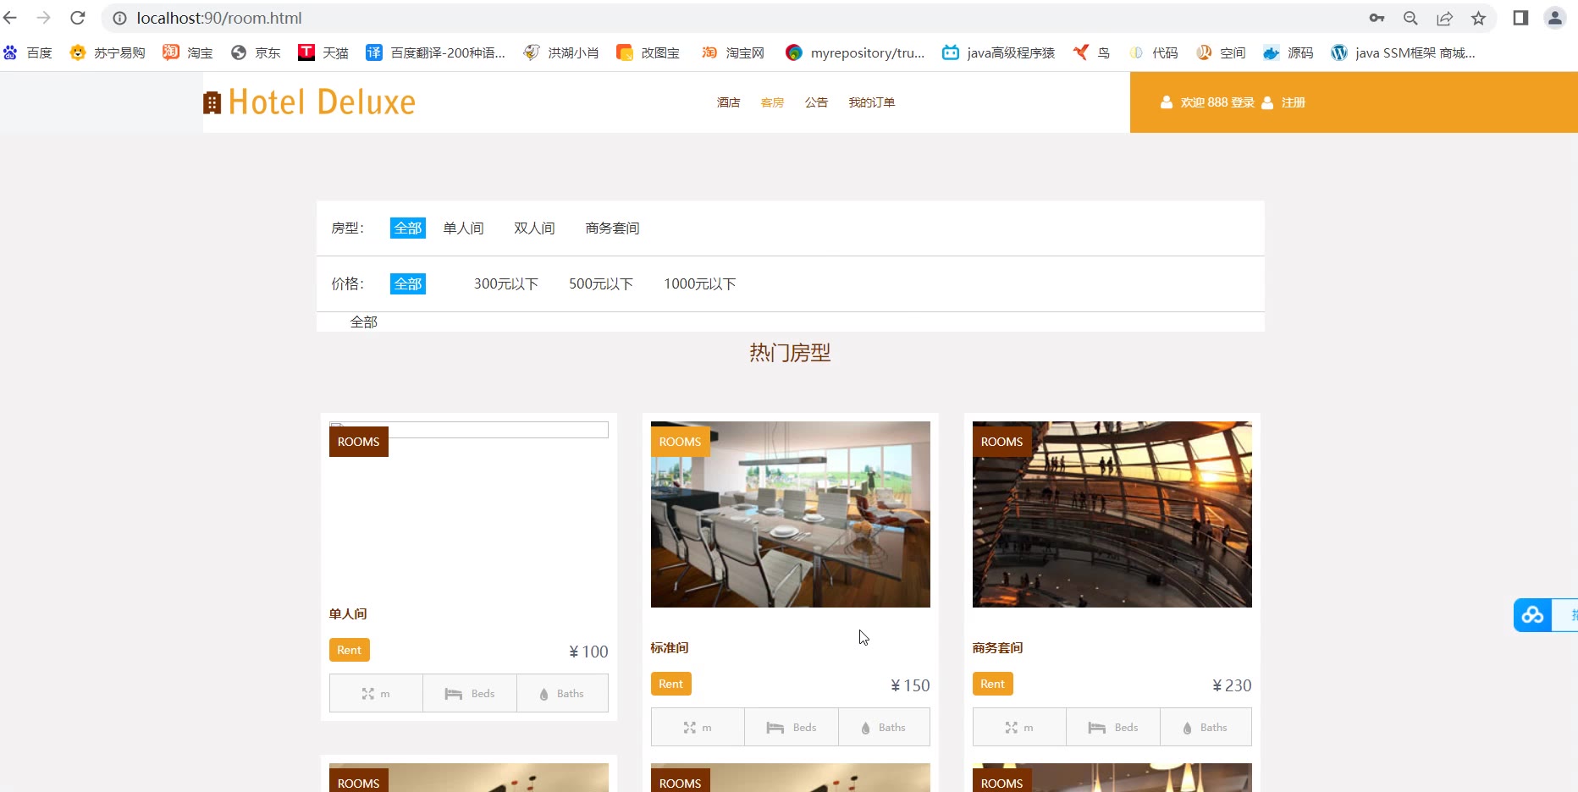Click the Hotel Deluxe logo

point(310,102)
